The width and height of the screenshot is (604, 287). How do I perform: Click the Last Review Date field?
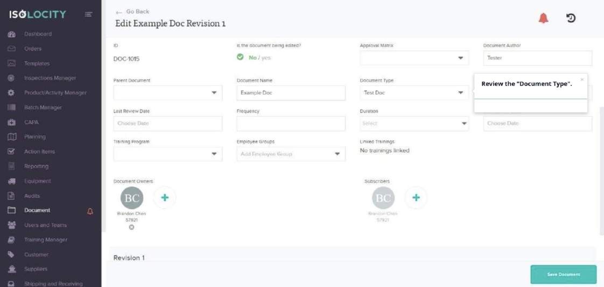(168, 124)
